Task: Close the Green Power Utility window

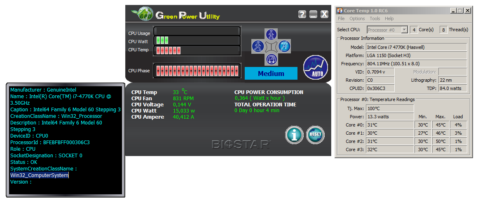Action: [x=324, y=14]
